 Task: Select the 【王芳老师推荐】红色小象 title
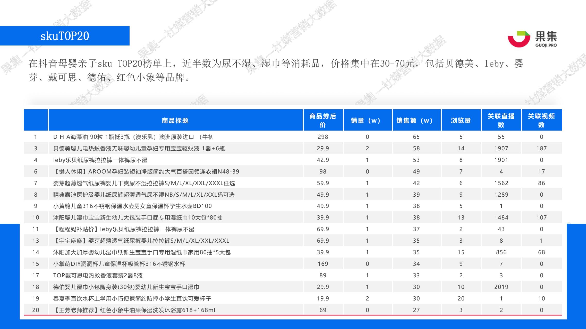coord(134,310)
